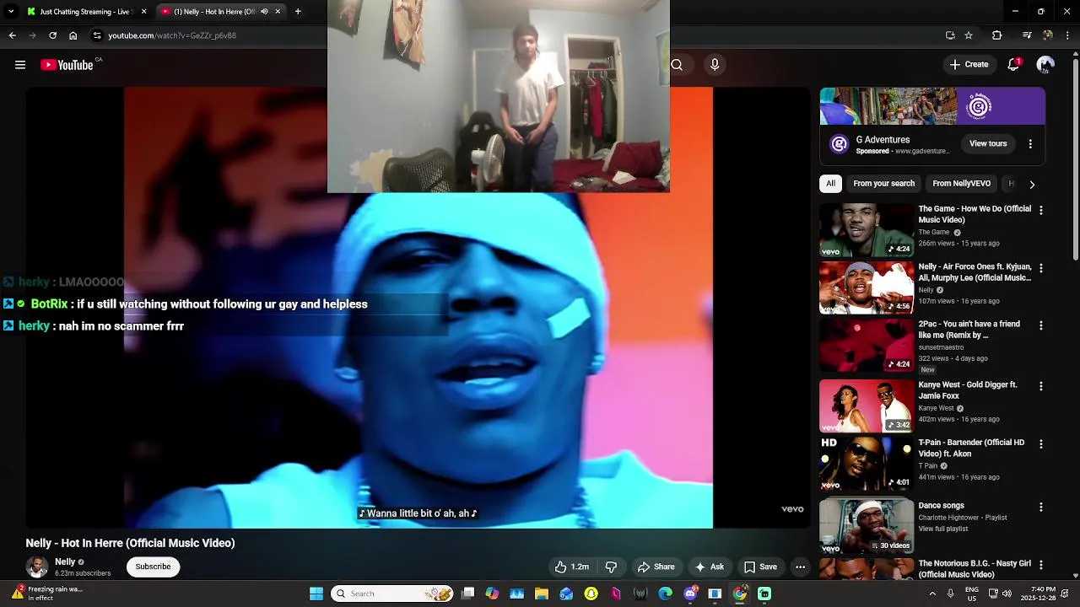
Task: Subscribe to the Nelly channel
Action: tap(153, 567)
